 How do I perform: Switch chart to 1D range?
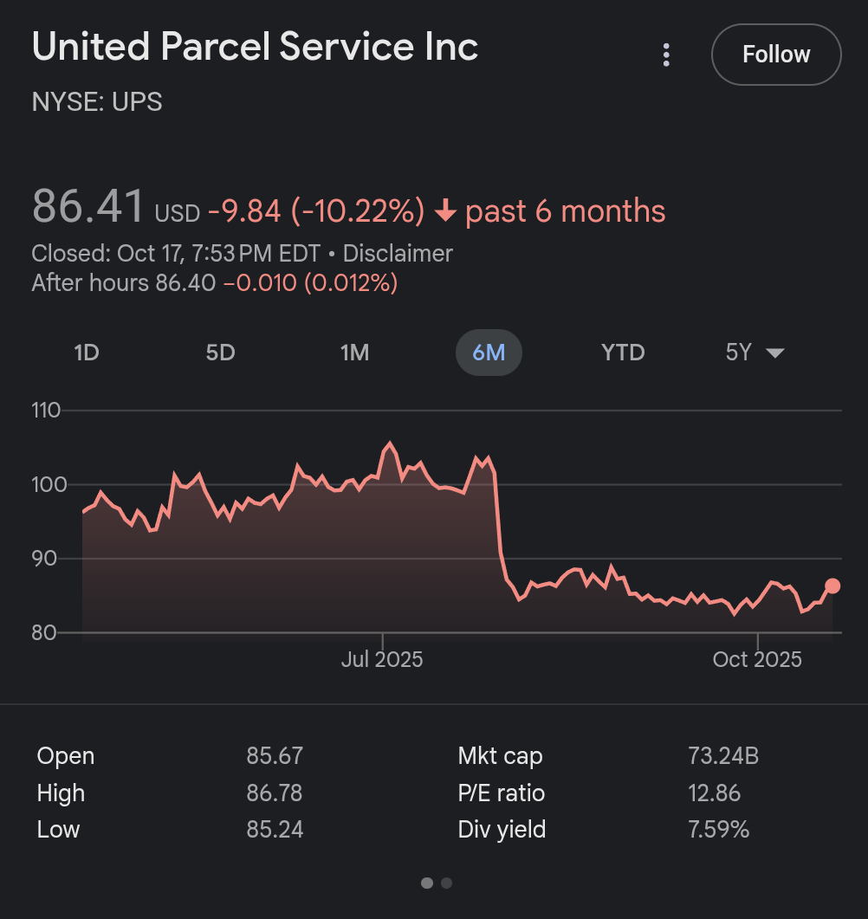click(87, 353)
